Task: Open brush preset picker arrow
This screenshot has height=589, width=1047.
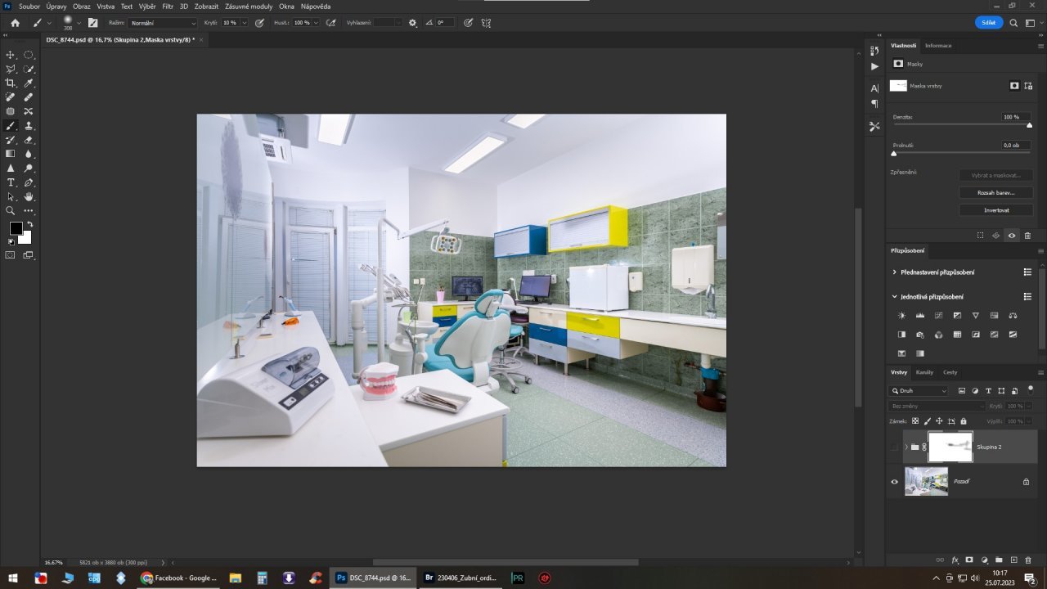Action: pyautogui.click(x=79, y=23)
